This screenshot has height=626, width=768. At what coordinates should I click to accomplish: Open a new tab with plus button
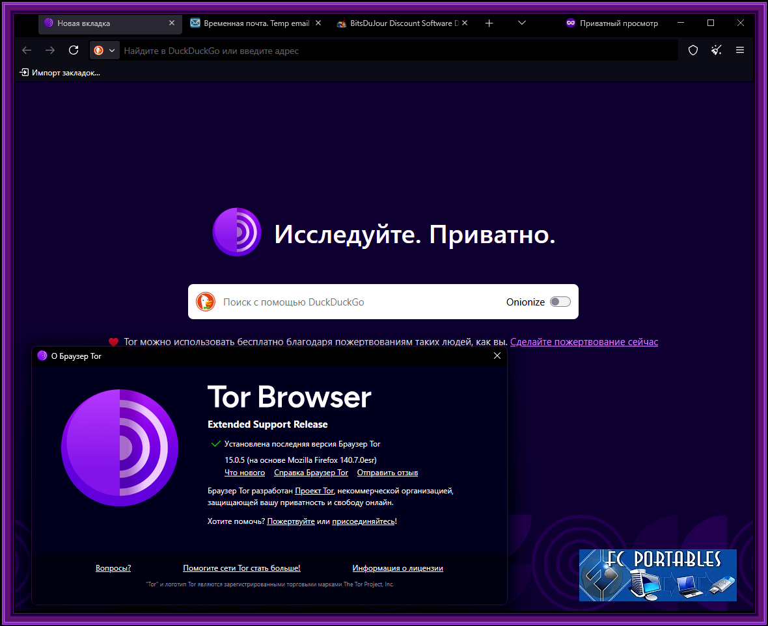489,23
